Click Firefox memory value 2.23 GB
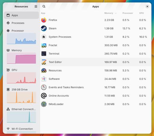 [x=109, y=20]
